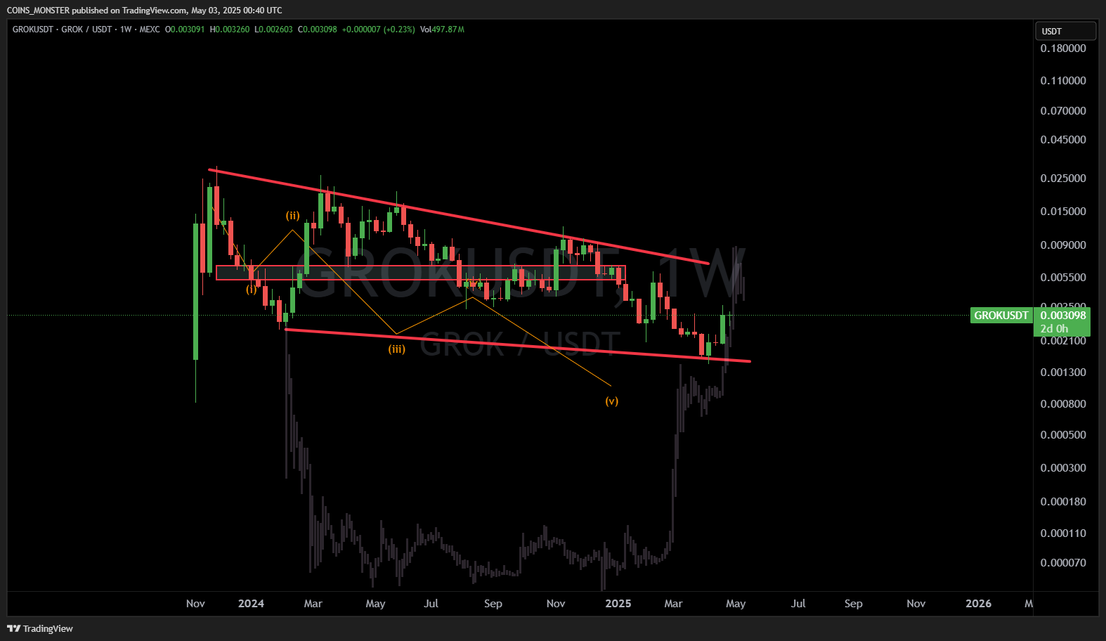Image resolution: width=1106 pixels, height=641 pixels.
Task: Click the GROKUSDT · GROK / USDT symbol legend
Action: (86, 30)
